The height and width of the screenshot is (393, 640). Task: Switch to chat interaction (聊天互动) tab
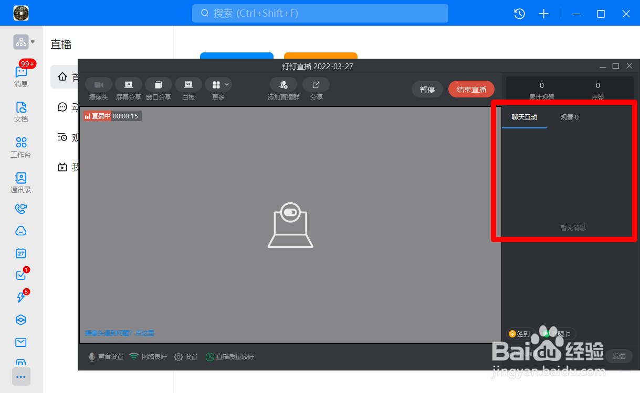click(524, 117)
